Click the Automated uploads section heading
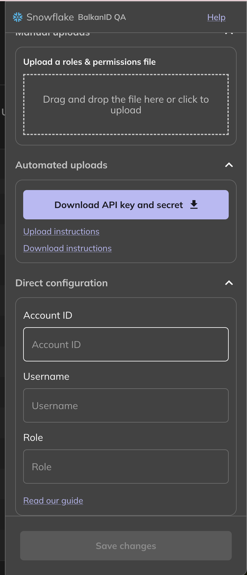Viewport: 247px width, 575px height. pyautogui.click(x=61, y=165)
